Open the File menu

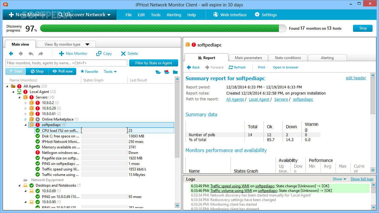click(129, 15)
